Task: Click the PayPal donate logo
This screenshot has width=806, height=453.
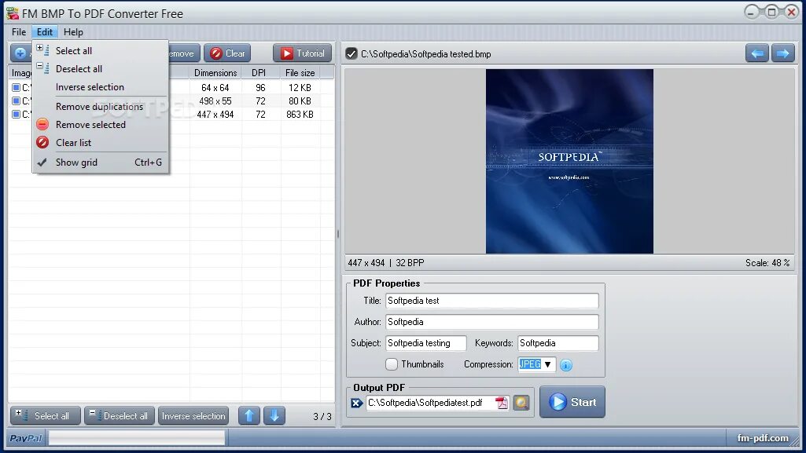Action: tap(26, 438)
